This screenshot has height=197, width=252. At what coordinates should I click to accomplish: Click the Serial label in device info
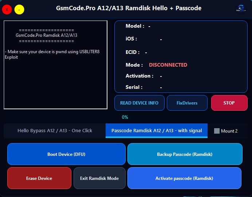point(134,87)
